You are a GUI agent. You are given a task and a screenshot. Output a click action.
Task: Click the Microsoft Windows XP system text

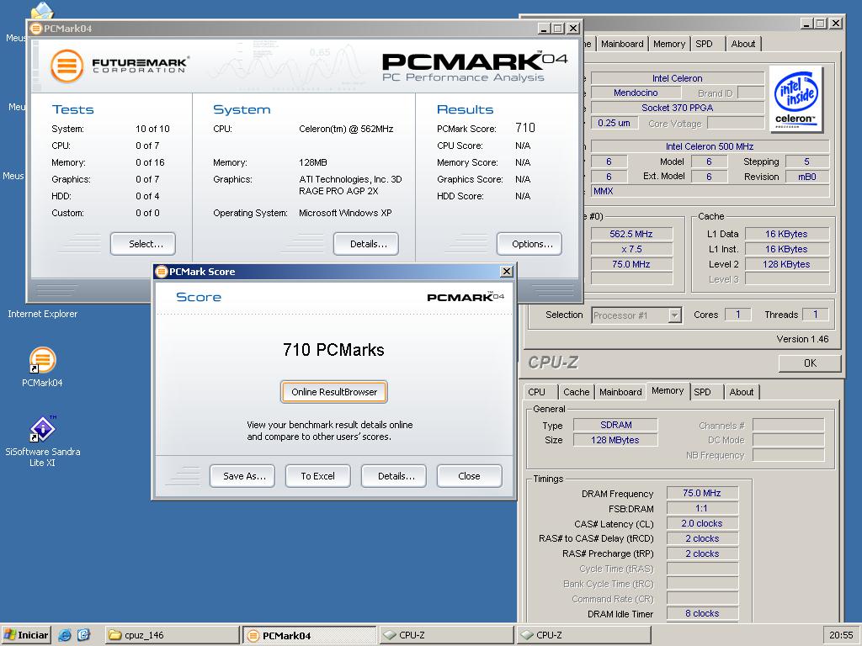pyautogui.click(x=345, y=213)
